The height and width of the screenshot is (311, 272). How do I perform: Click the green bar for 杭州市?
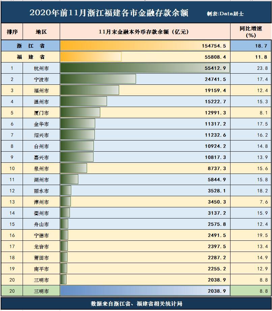145,68
